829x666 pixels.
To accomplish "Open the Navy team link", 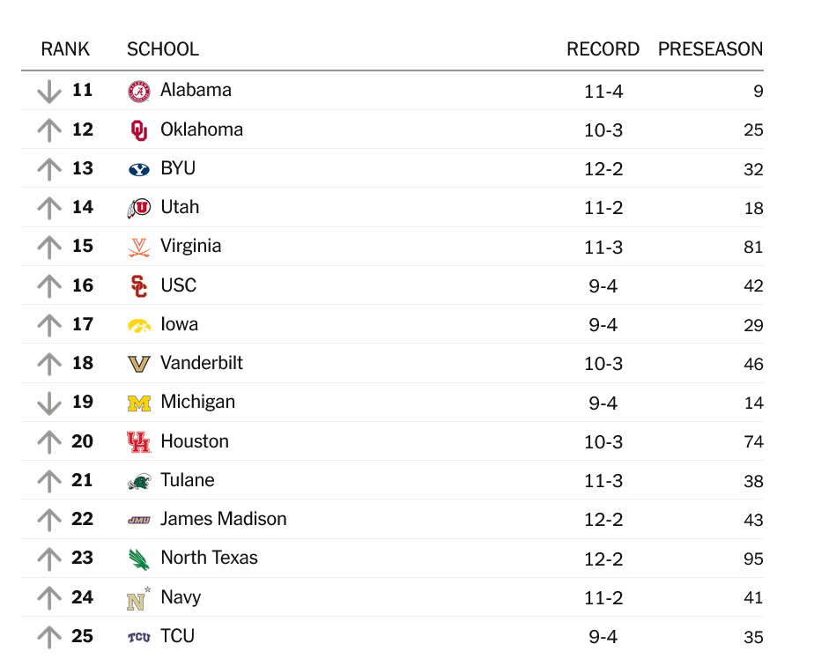I will (x=181, y=597).
